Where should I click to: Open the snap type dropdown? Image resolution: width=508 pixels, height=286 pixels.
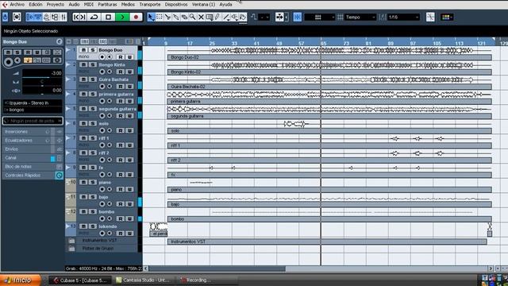click(x=319, y=17)
